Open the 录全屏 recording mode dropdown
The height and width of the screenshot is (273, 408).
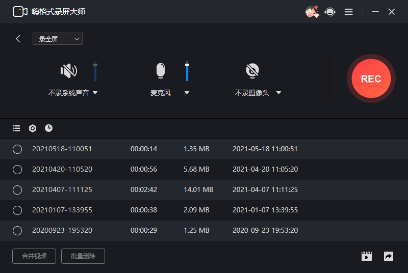pos(58,39)
